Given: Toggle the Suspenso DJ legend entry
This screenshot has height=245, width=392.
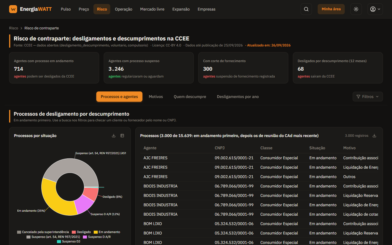Looking at the screenshot, I should 69,242.
